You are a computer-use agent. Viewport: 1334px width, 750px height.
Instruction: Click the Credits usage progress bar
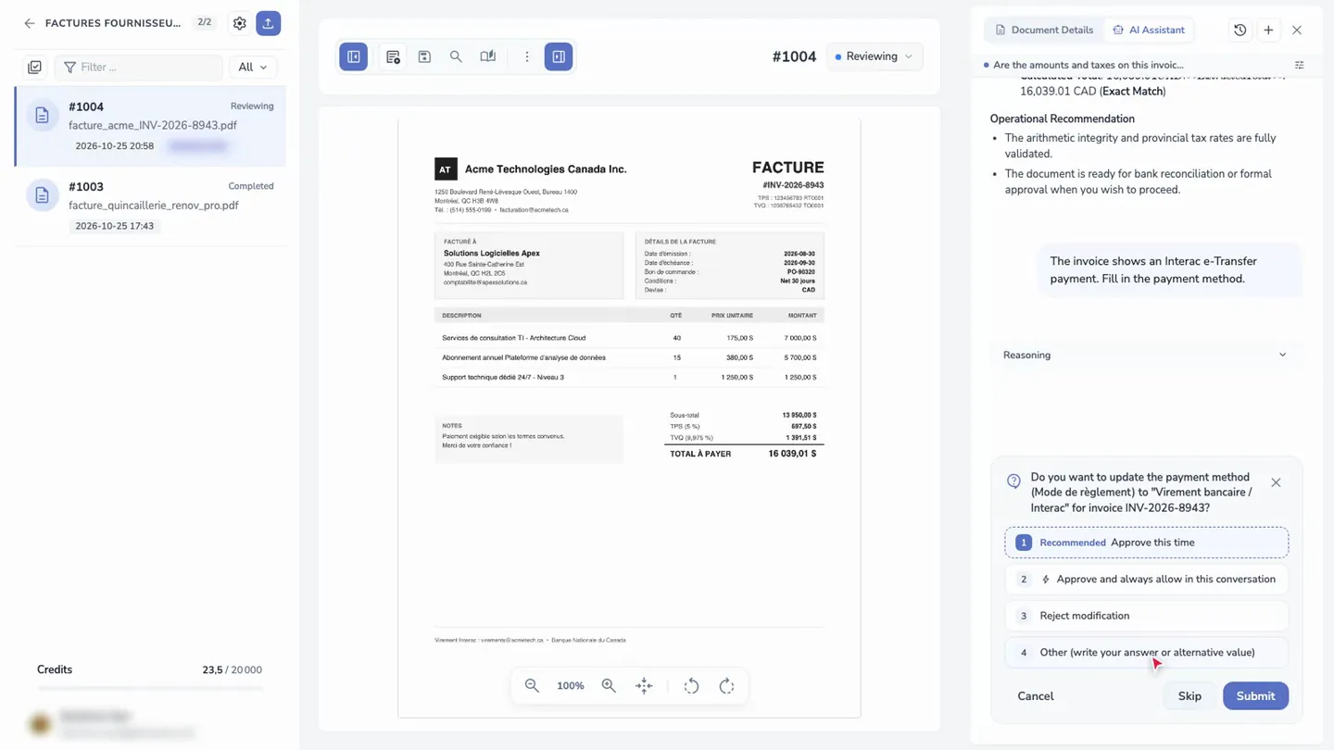point(150,688)
